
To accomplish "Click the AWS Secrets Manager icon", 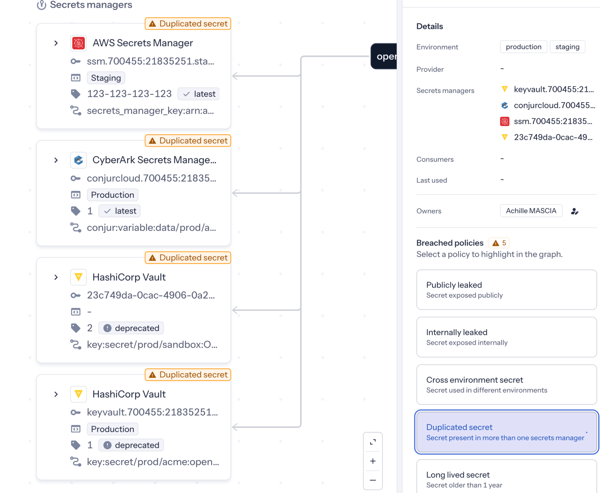I will tap(78, 43).
